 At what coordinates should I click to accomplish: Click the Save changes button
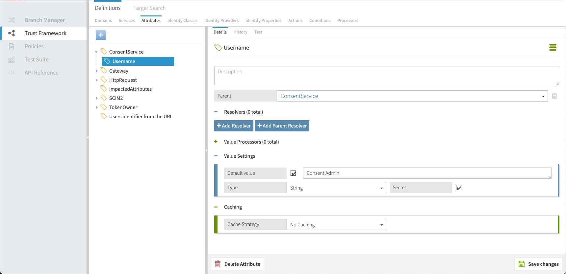538,264
